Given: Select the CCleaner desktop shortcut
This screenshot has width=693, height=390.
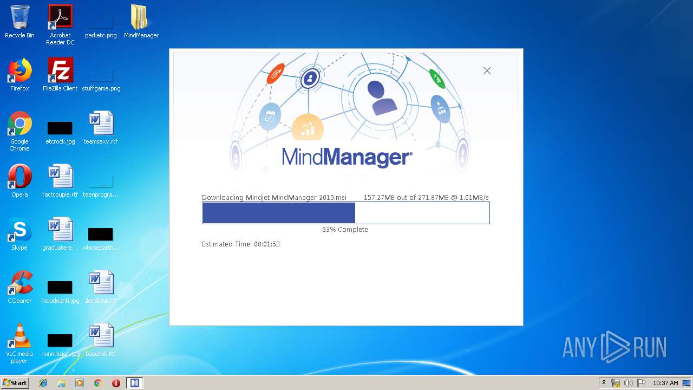Looking at the screenshot, I should click(19, 287).
